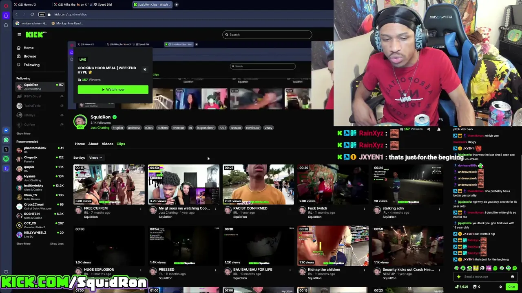Open the Sort by Views dropdown
This screenshot has width=522, height=293.
coord(95,157)
